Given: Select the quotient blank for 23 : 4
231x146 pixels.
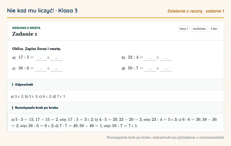Looking at the screenshot, I should point(150,58).
